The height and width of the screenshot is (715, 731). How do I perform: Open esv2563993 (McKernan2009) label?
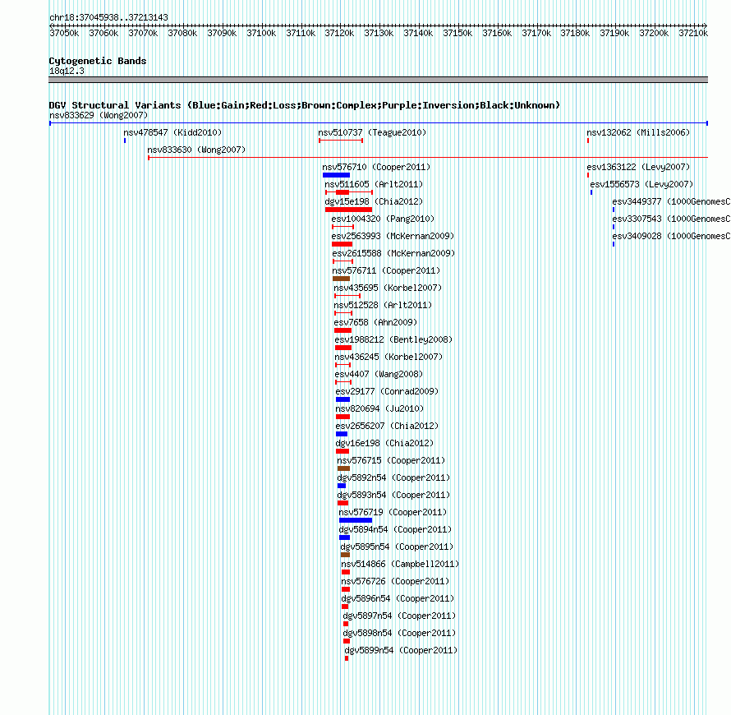(393, 236)
